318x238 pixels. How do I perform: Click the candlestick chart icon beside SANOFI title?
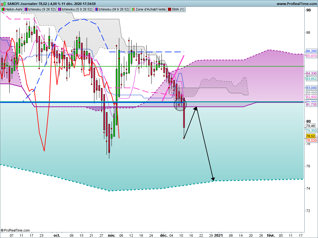[3, 4]
